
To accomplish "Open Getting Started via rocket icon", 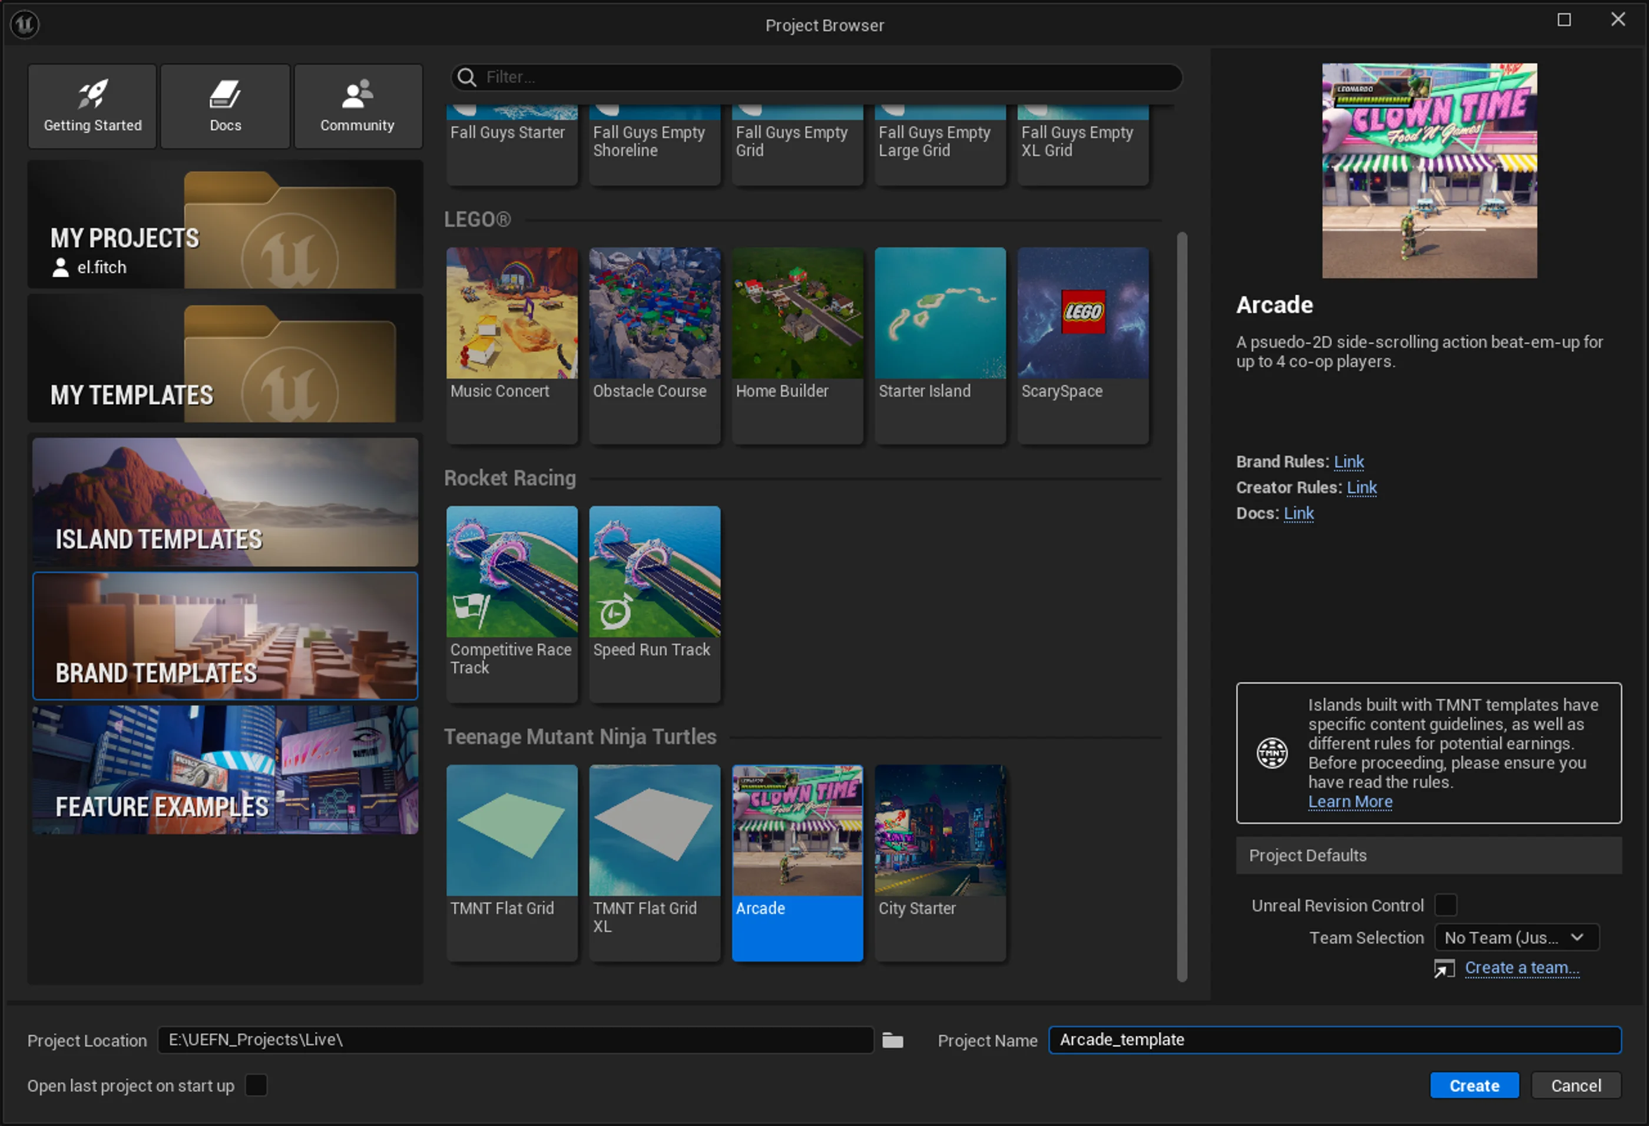I will [x=92, y=94].
